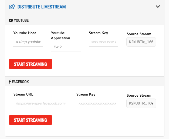Screen dimensions: 169x139
Task: Click the FACEBOOK section header text
Action: (x=20, y=82)
